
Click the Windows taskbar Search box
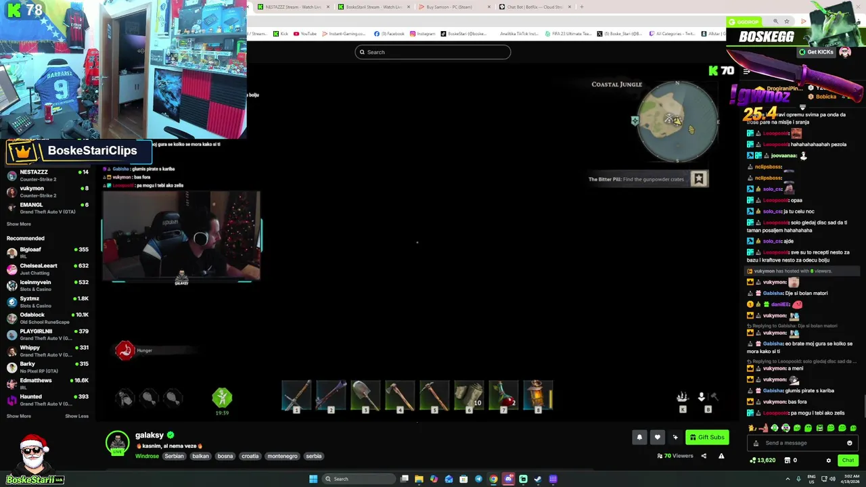click(359, 479)
